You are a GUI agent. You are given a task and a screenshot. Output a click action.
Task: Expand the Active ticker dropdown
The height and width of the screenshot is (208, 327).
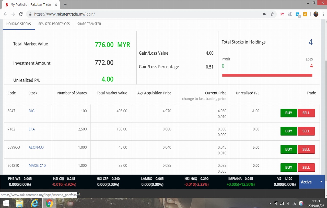(321, 181)
